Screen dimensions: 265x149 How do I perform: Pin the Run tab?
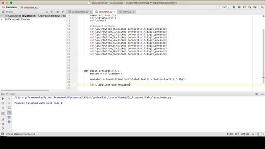pos(3,120)
